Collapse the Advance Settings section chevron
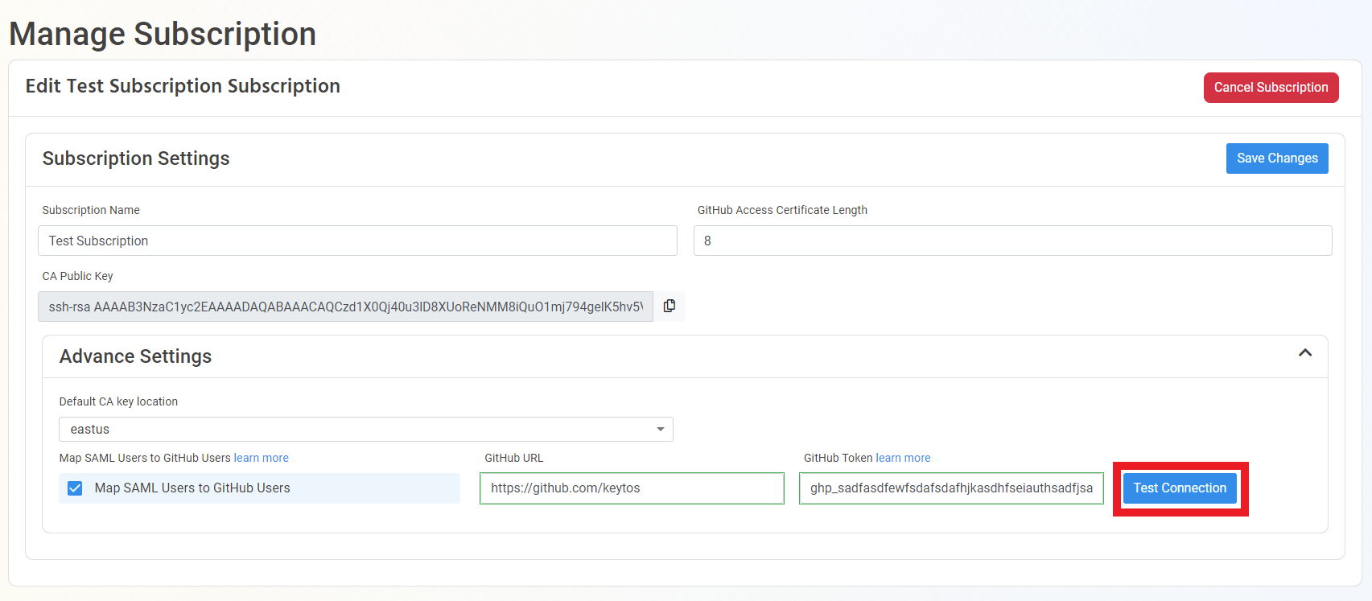 point(1305,353)
